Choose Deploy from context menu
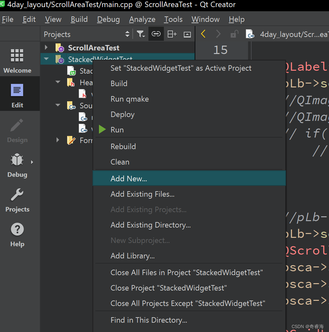 tap(189, 114)
